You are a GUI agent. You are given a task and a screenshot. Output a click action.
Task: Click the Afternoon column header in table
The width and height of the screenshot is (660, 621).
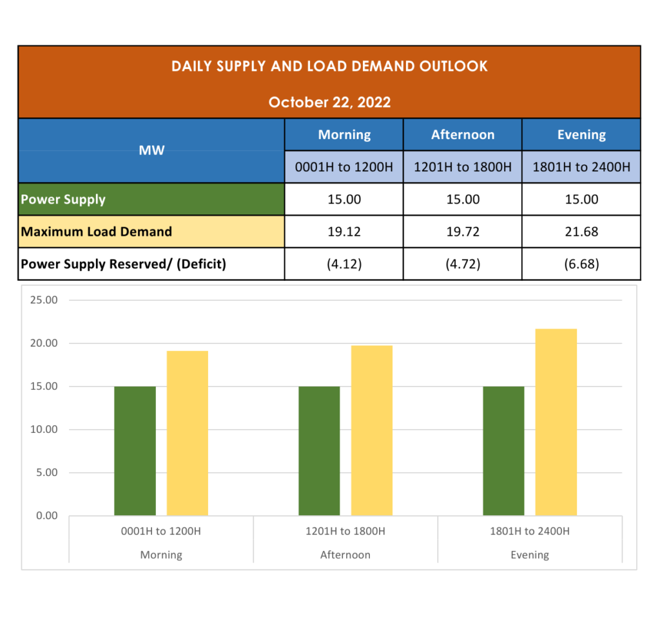click(463, 135)
